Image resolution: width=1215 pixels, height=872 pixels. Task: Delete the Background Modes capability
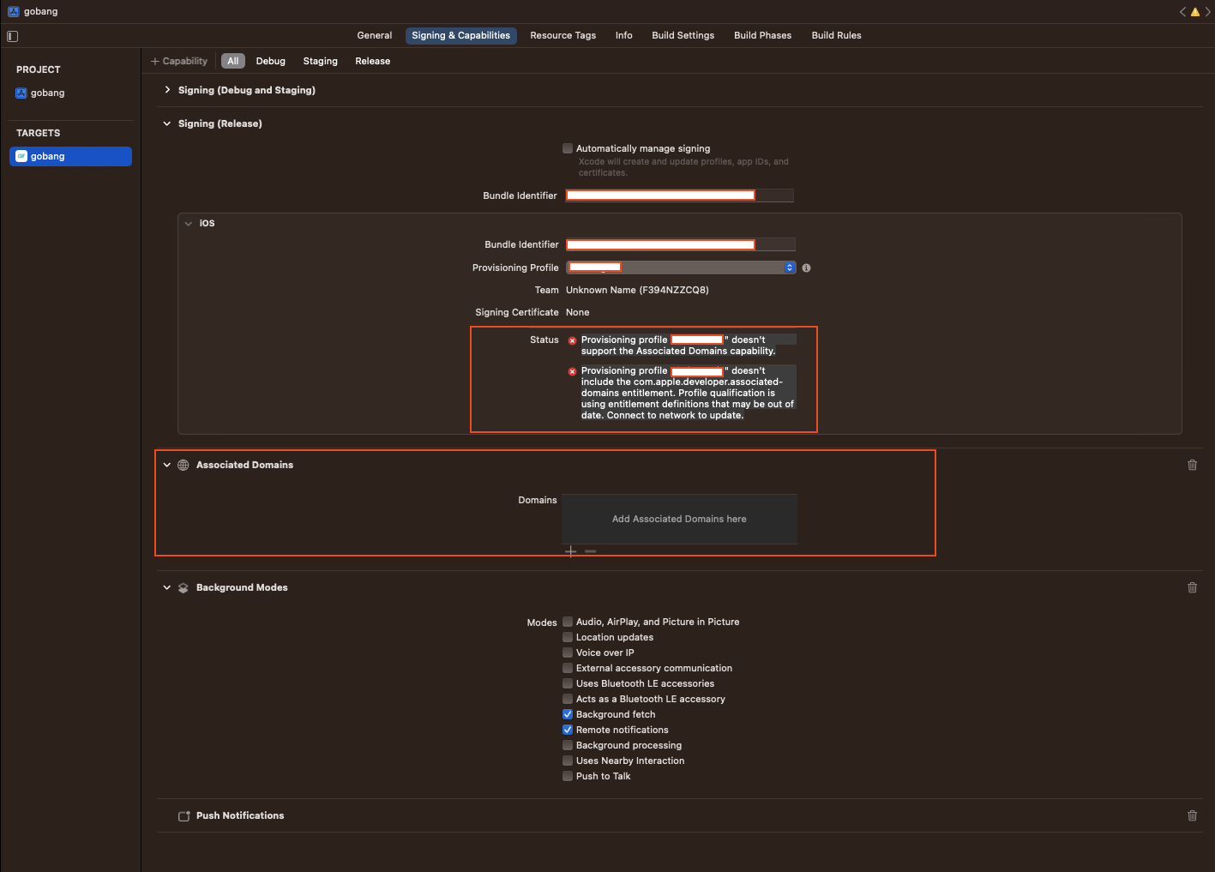[1192, 587]
